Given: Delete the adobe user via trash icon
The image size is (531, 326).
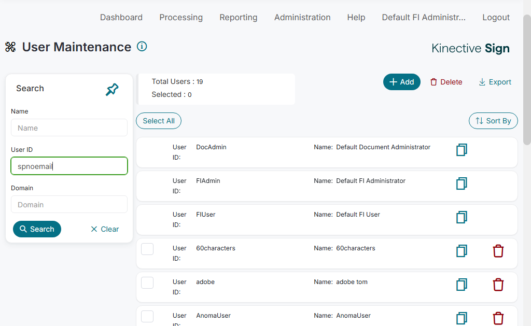Looking at the screenshot, I should (498, 285).
